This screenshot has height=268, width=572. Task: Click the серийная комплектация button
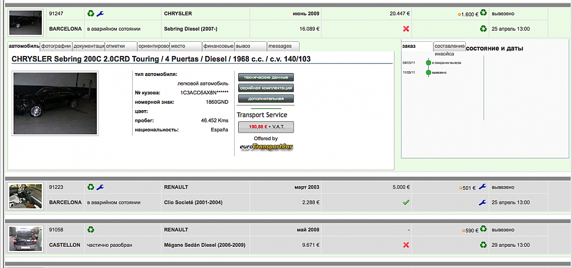[266, 88]
